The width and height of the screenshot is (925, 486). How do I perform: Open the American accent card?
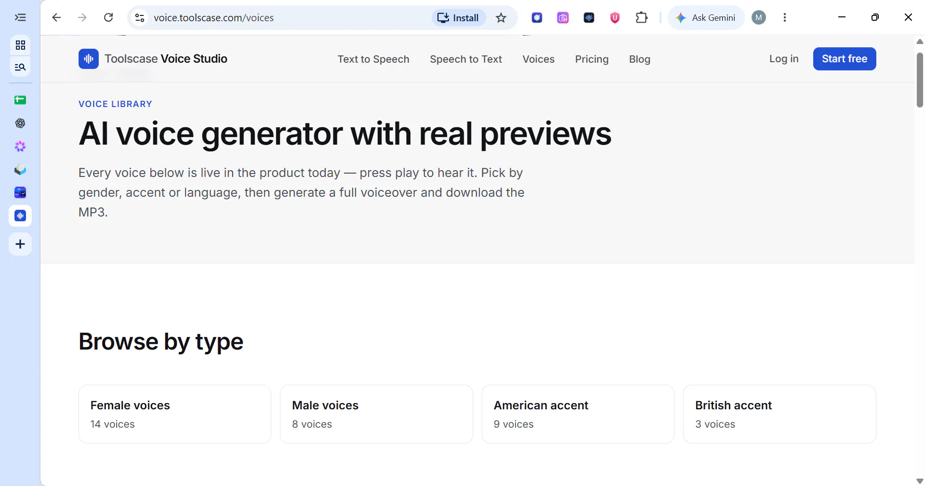tap(578, 414)
